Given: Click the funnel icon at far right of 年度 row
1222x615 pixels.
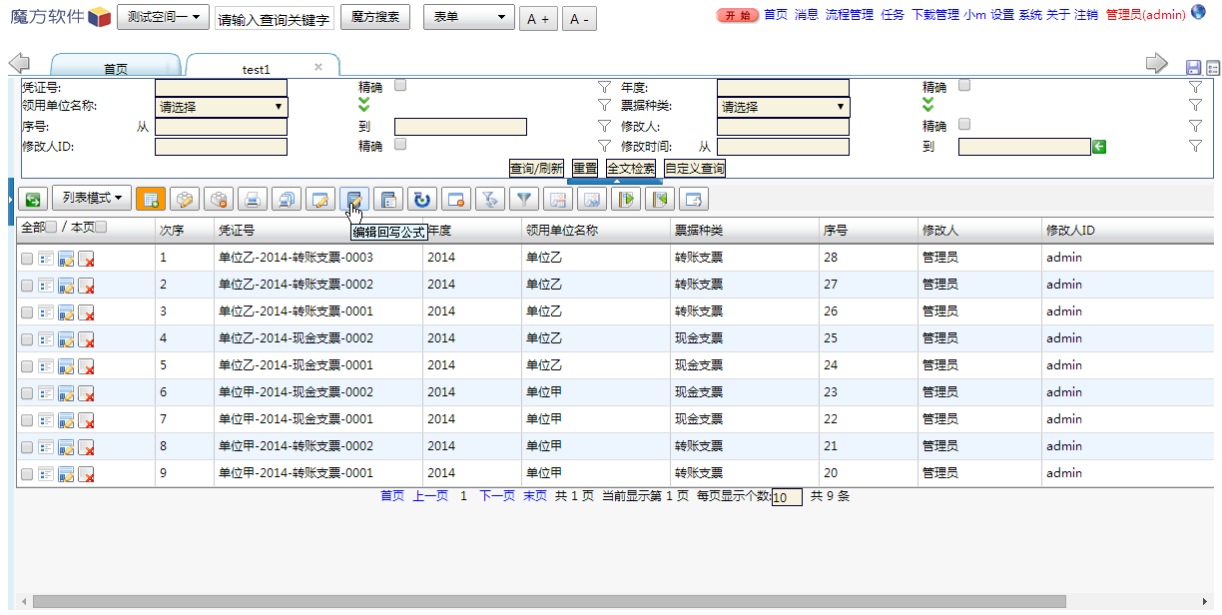Looking at the screenshot, I should coord(1196,87).
